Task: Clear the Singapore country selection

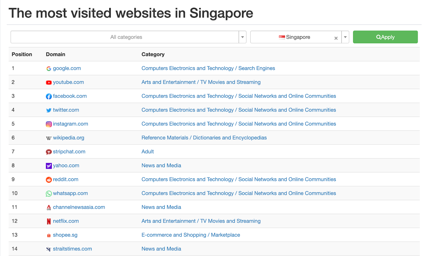Action: click(336, 38)
